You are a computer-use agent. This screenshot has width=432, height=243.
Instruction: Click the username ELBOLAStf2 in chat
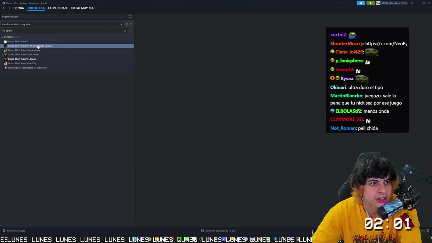[348, 111]
